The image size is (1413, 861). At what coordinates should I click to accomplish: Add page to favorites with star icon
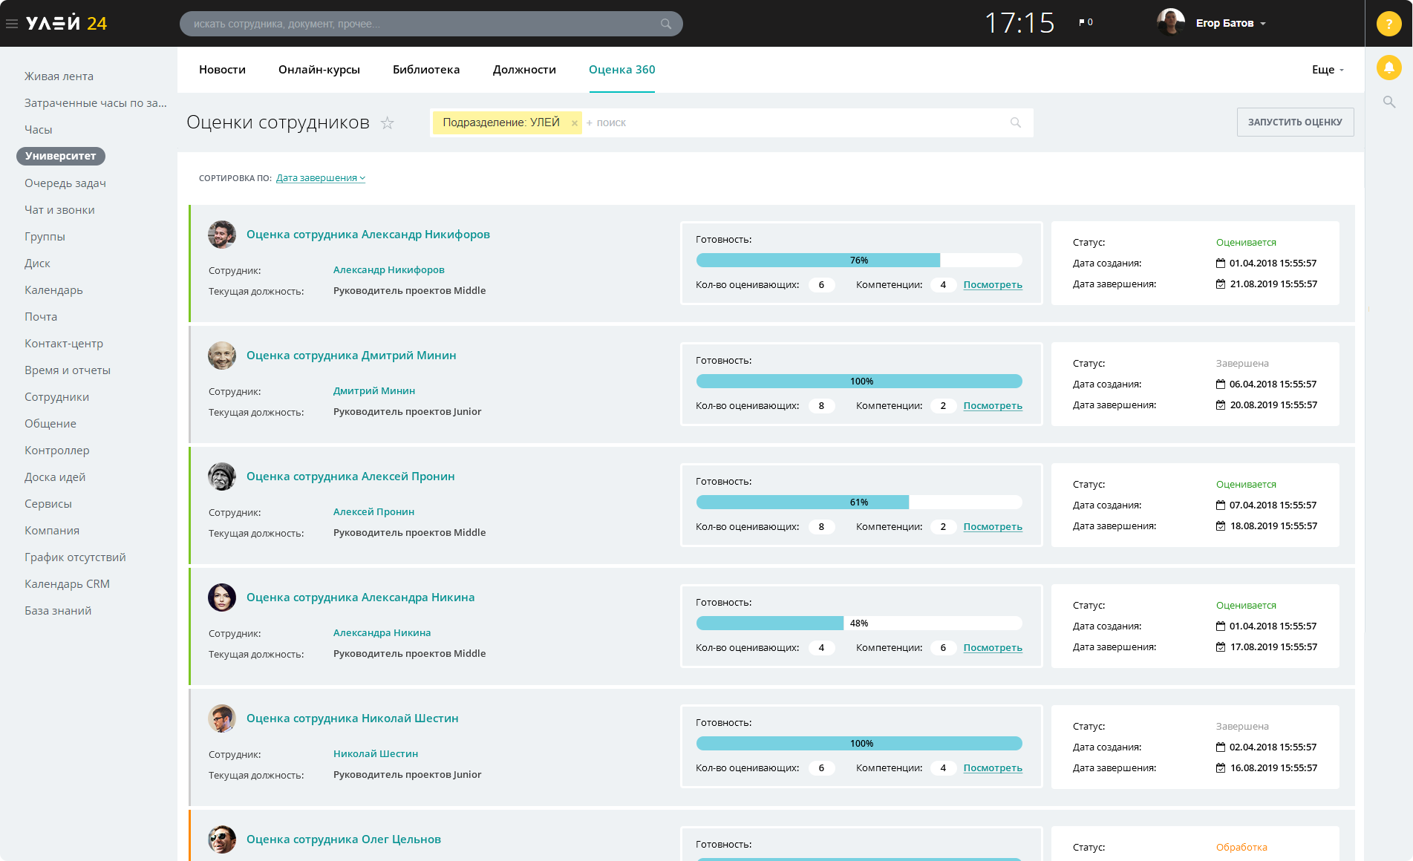pyautogui.click(x=387, y=123)
